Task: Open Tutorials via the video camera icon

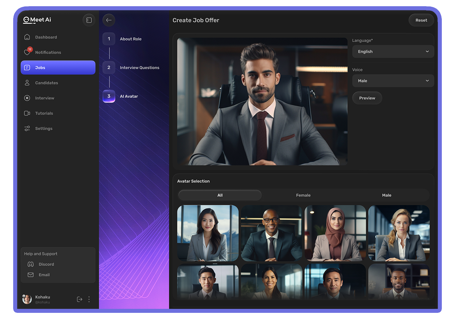Action: pyautogui.click(x=27, y=113)
